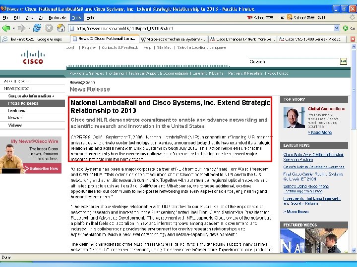Open the File menu

(x=5, y=17)
